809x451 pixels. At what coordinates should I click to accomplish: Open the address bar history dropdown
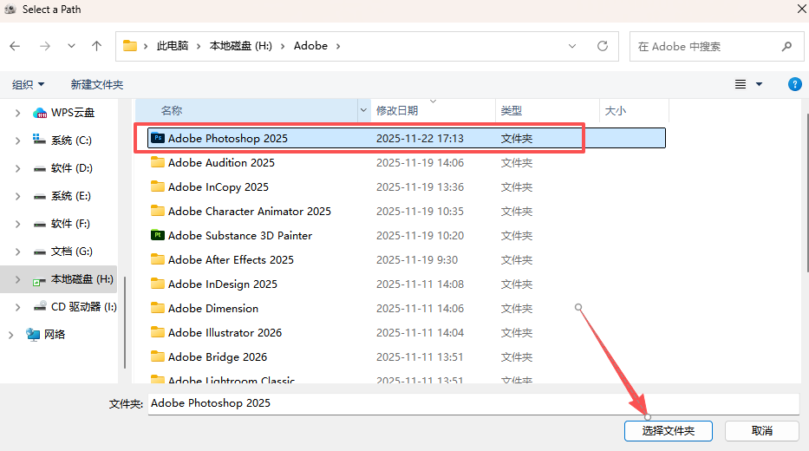(572, 47)
